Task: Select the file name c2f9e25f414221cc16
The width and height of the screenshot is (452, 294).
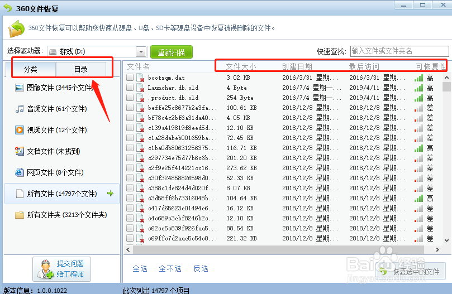Action: (182, 168)
